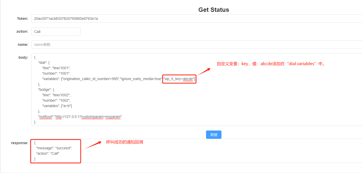The image size is (362, 173).
Task: Focus the action field containing Call
Action: [56, 32]
